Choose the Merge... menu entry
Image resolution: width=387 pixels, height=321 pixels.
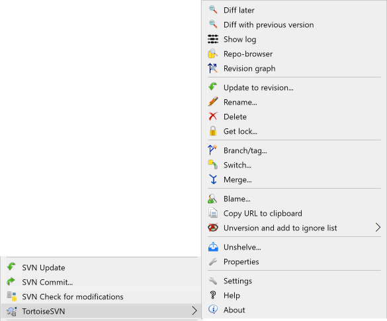click(x=294, y=179)
